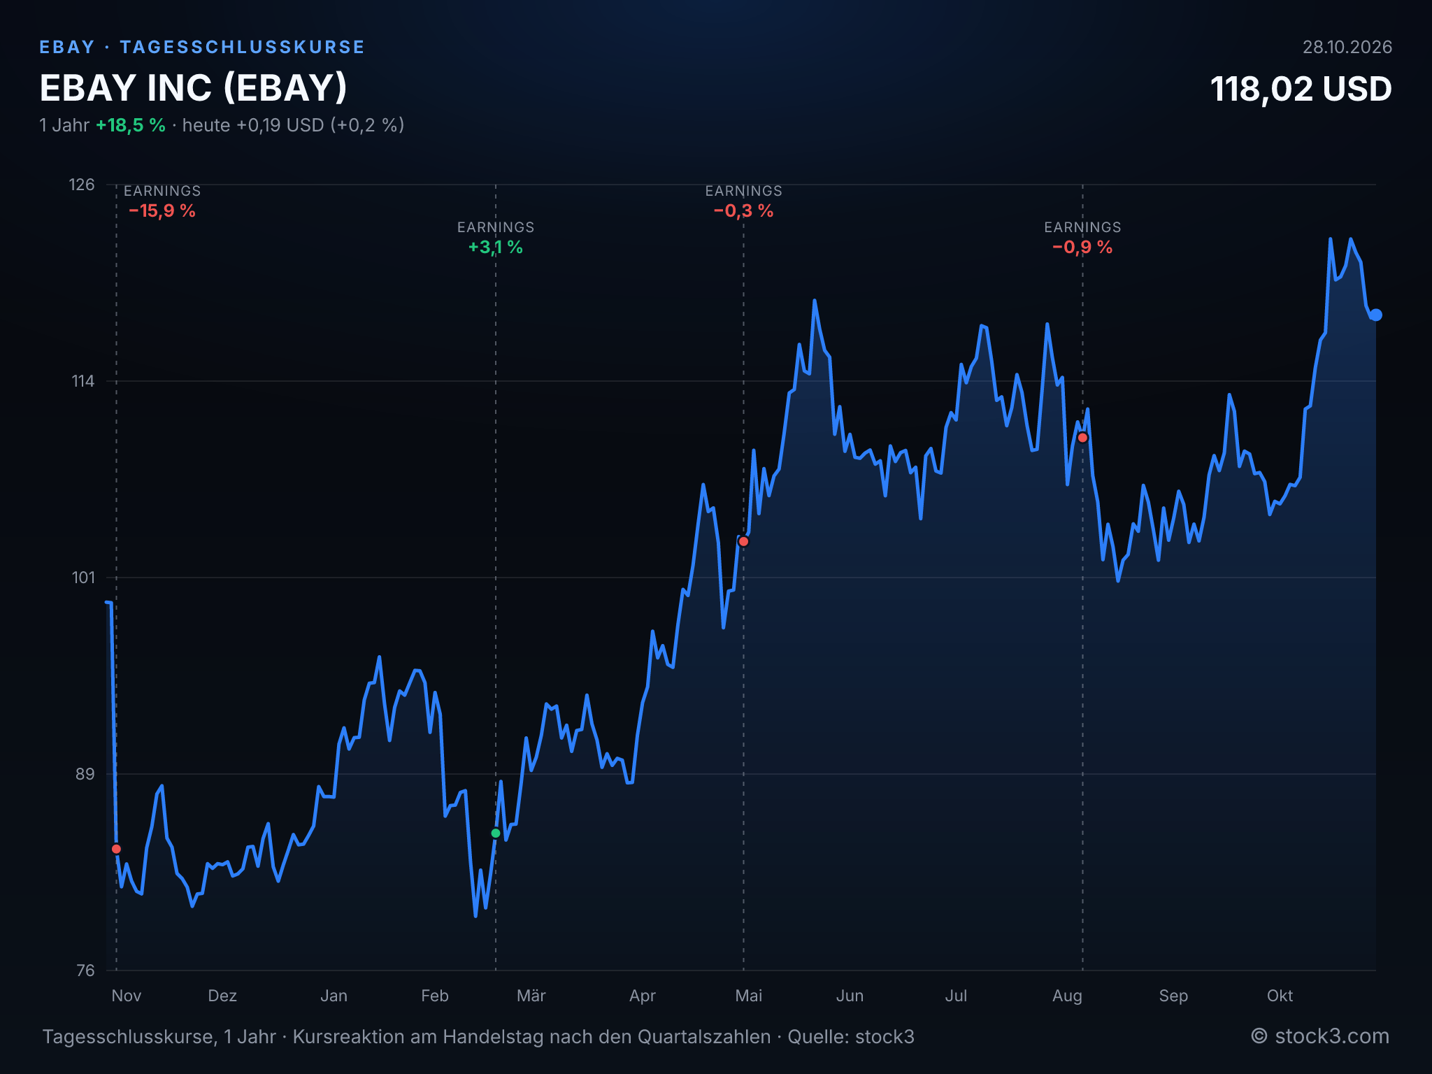Click the Aug month label

click(x=1067, y=996)
